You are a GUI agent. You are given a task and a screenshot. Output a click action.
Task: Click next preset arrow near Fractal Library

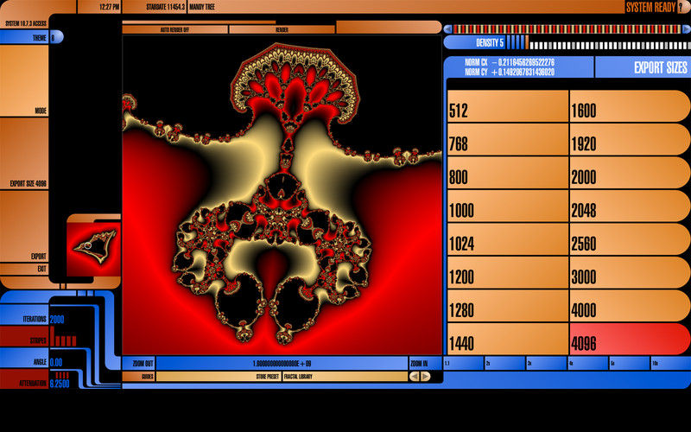tap(424, 377)
